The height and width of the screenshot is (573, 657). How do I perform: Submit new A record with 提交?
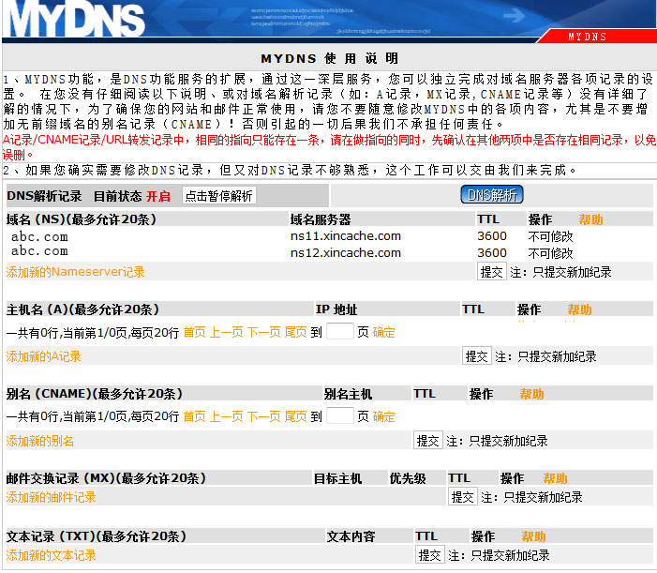[x=477, y=356]
